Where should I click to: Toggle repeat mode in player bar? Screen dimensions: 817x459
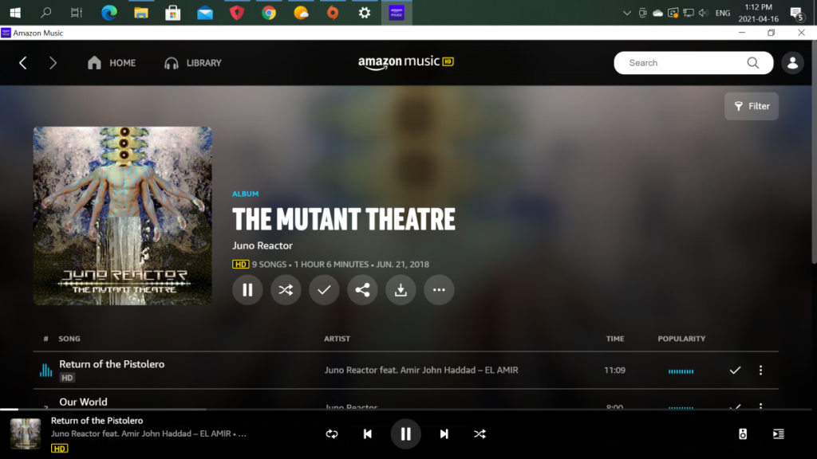pyautogui.click(x=332, y=434)
